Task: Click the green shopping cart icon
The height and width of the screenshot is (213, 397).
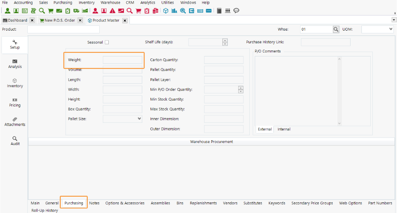Action: pyautogui.click(x=51, y=11)
